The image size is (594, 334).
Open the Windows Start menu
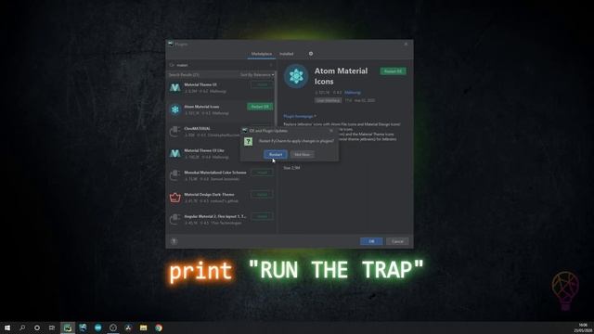click(x=7, y=328)
